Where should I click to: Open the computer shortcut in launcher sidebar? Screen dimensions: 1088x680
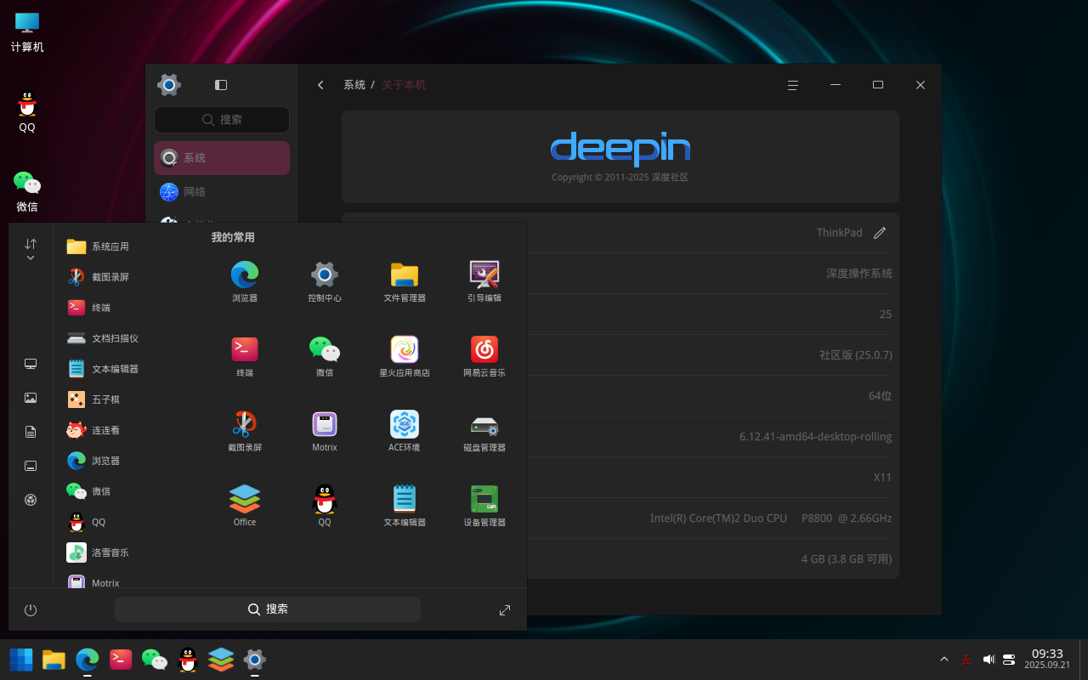point(31,364)
